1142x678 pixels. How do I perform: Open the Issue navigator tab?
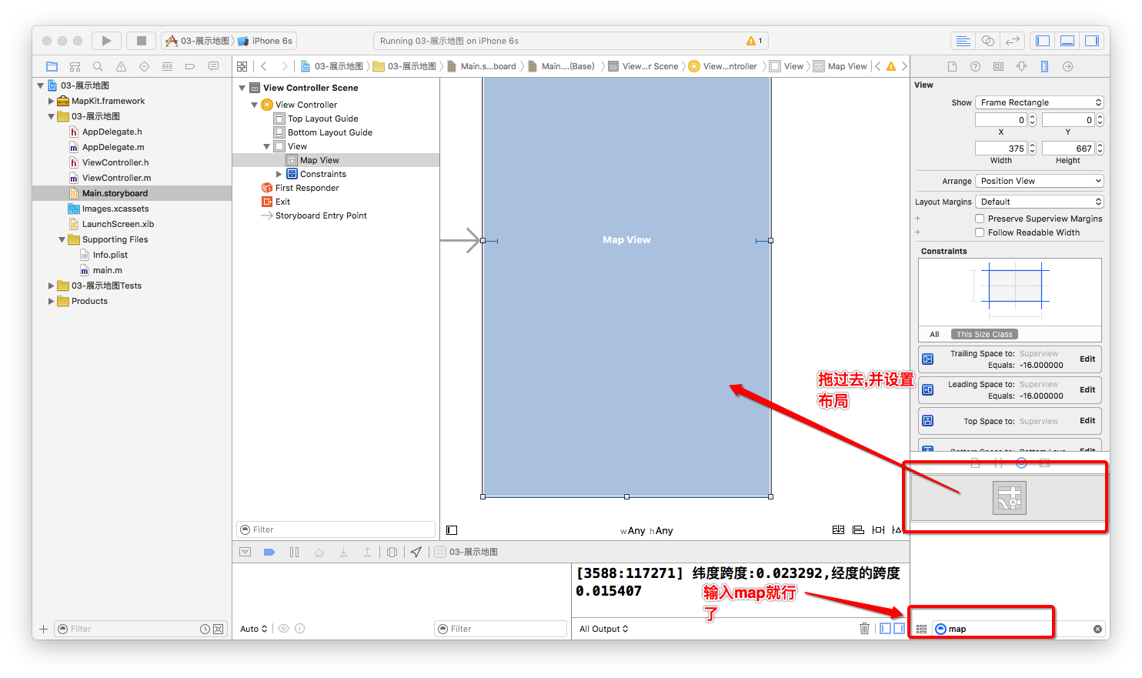tap(121, 66)
